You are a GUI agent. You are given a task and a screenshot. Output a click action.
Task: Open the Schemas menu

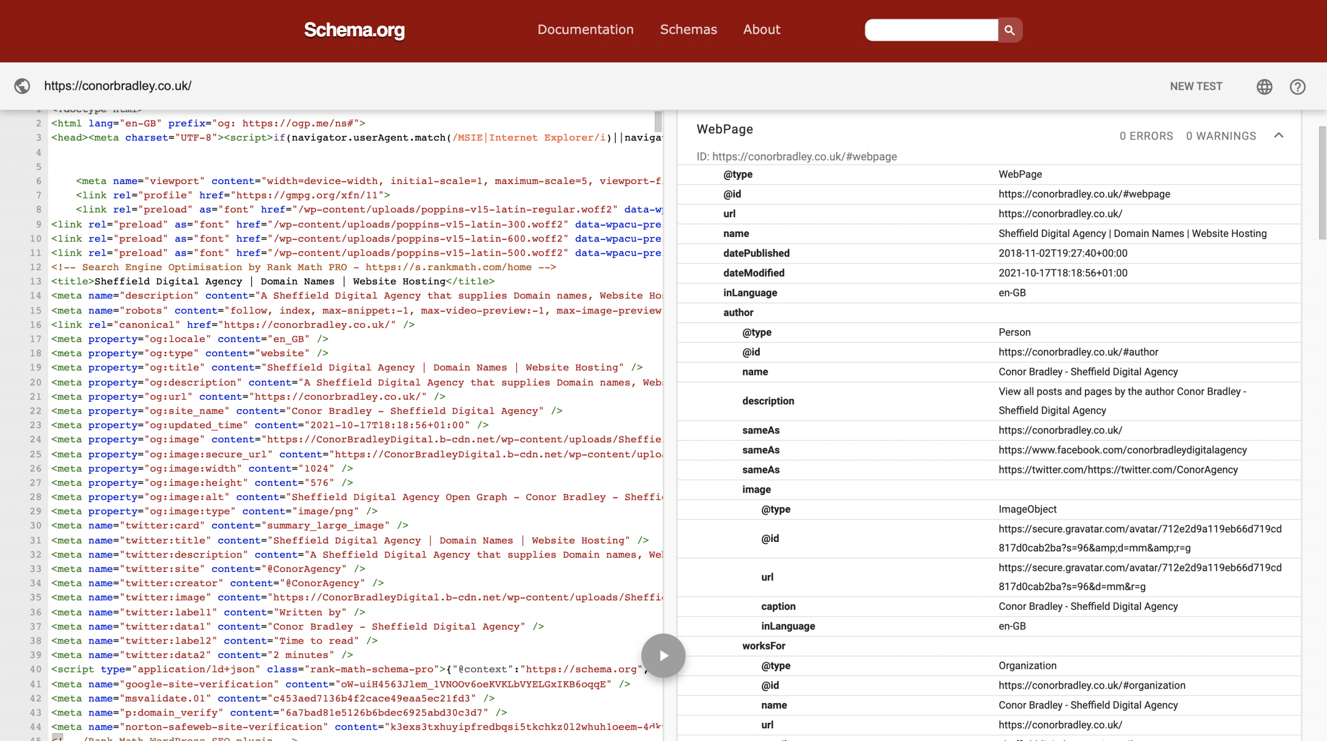[688, 30]
